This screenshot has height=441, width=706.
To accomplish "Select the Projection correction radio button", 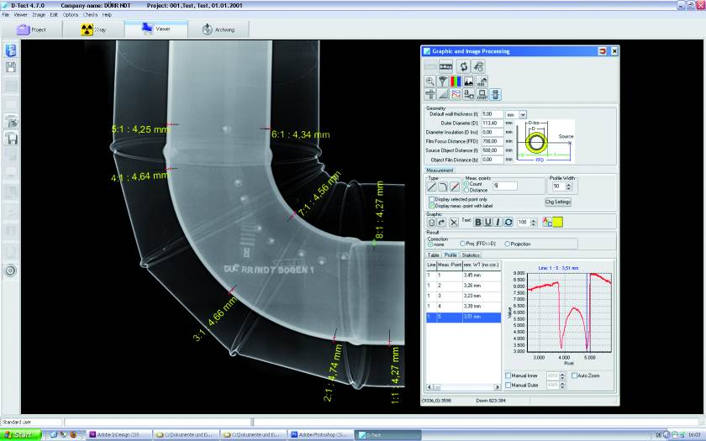I will [507, 244].
